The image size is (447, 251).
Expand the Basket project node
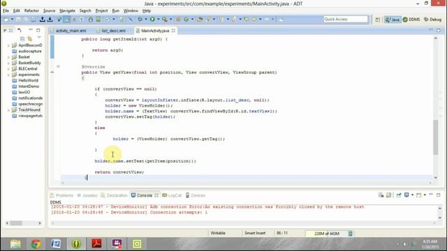pyautogui.click(x=8, y=57)
